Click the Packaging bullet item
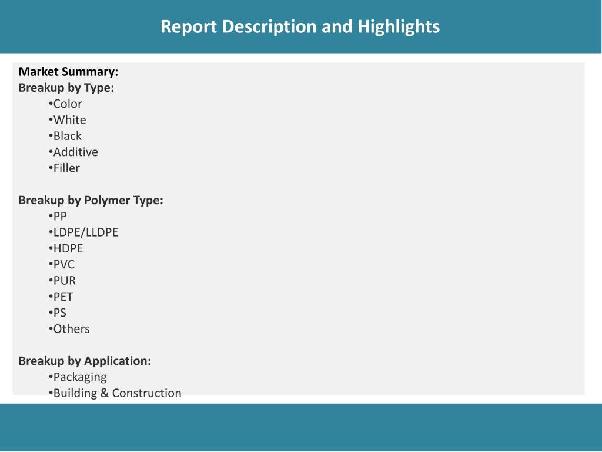Viewport: 602px width, 452px height. (x=78, y=377)
